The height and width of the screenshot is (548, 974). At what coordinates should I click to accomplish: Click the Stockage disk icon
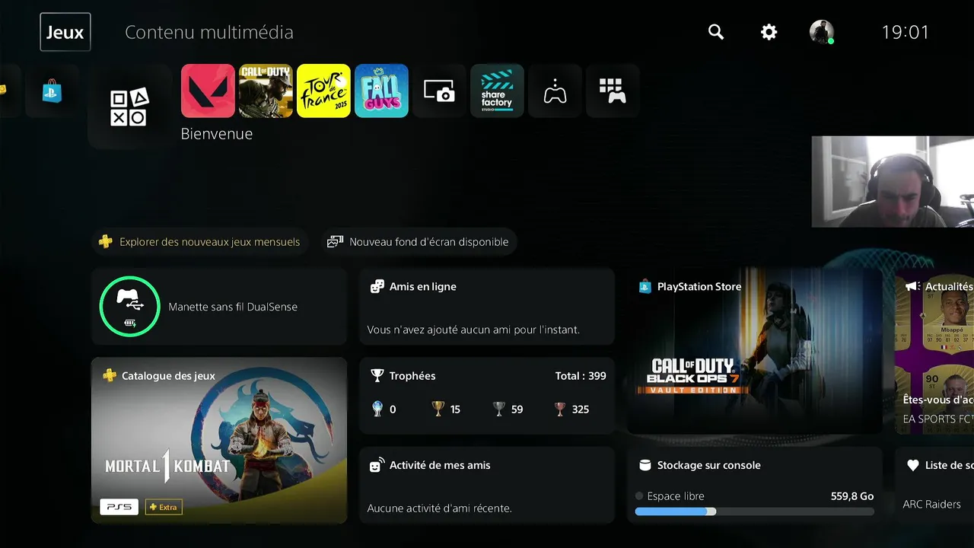(645, 465)
